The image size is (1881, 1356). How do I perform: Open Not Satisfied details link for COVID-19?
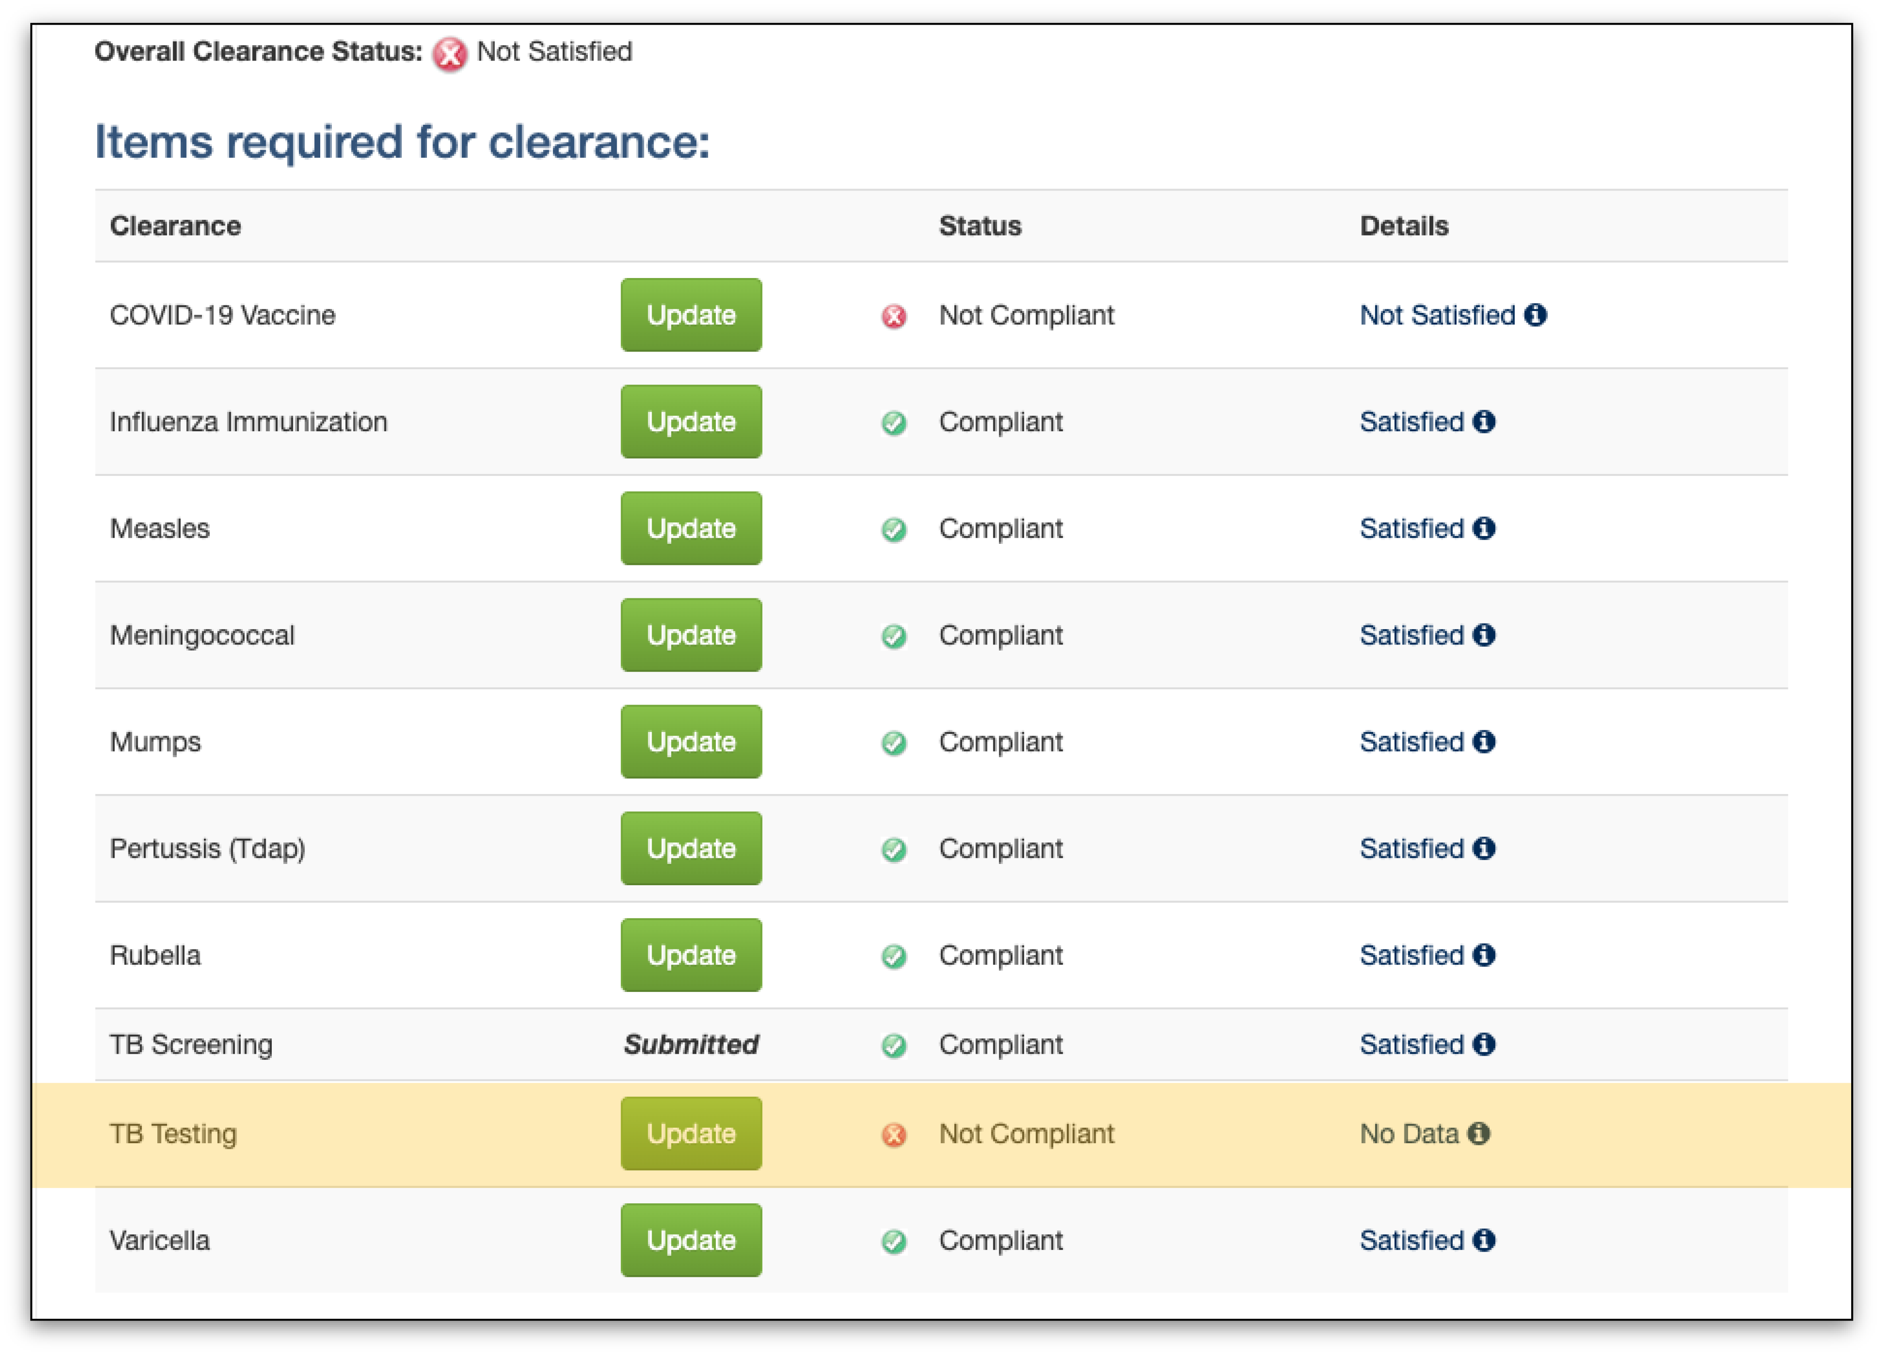pos(1436,314)
